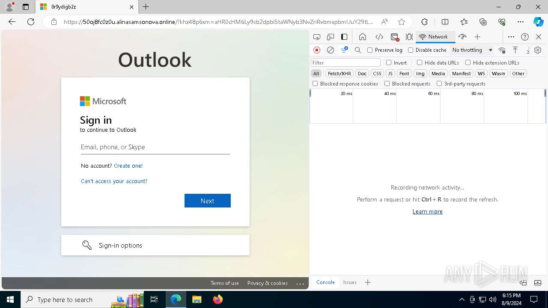Screen dimensions: 548x308
Task: Open the Learn more link
Action: [x=428, y=211]
